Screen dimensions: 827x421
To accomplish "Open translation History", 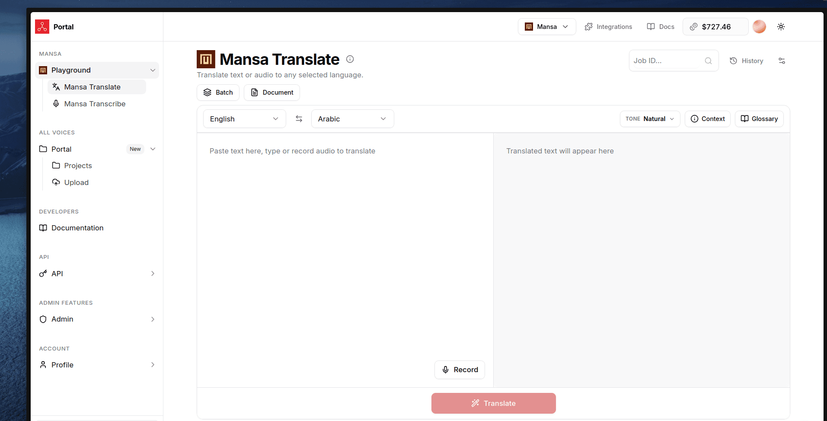I will (746, 61).
